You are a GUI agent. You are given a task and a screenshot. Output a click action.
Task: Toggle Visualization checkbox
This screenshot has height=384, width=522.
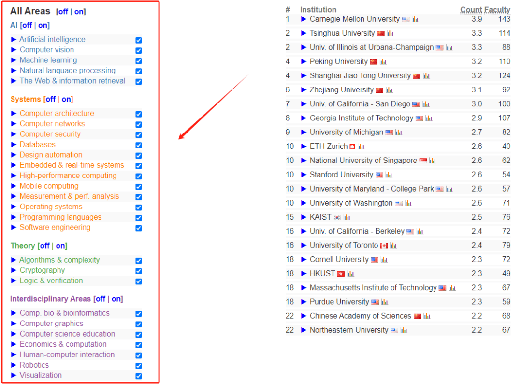[x=139, y=376]
